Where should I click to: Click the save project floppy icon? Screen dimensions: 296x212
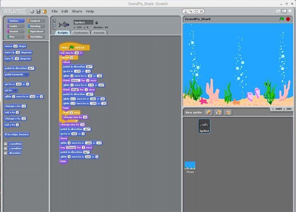pyautogui.click(x=38, y=11)
